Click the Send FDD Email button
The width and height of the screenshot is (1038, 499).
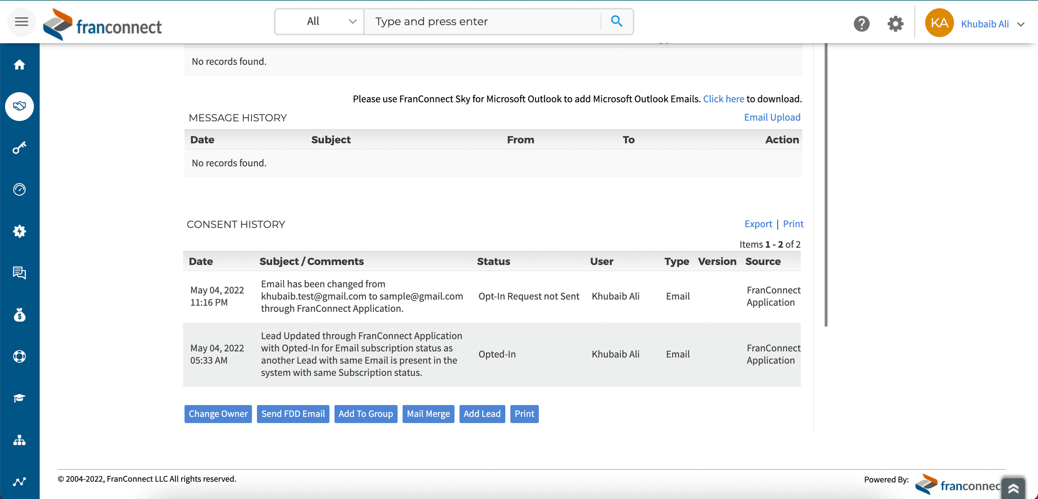293,414
